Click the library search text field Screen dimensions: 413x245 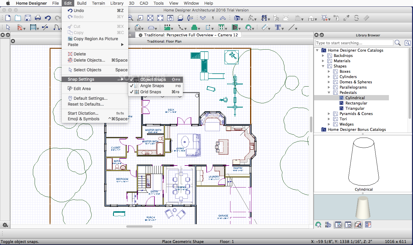[x=354, y=43]
